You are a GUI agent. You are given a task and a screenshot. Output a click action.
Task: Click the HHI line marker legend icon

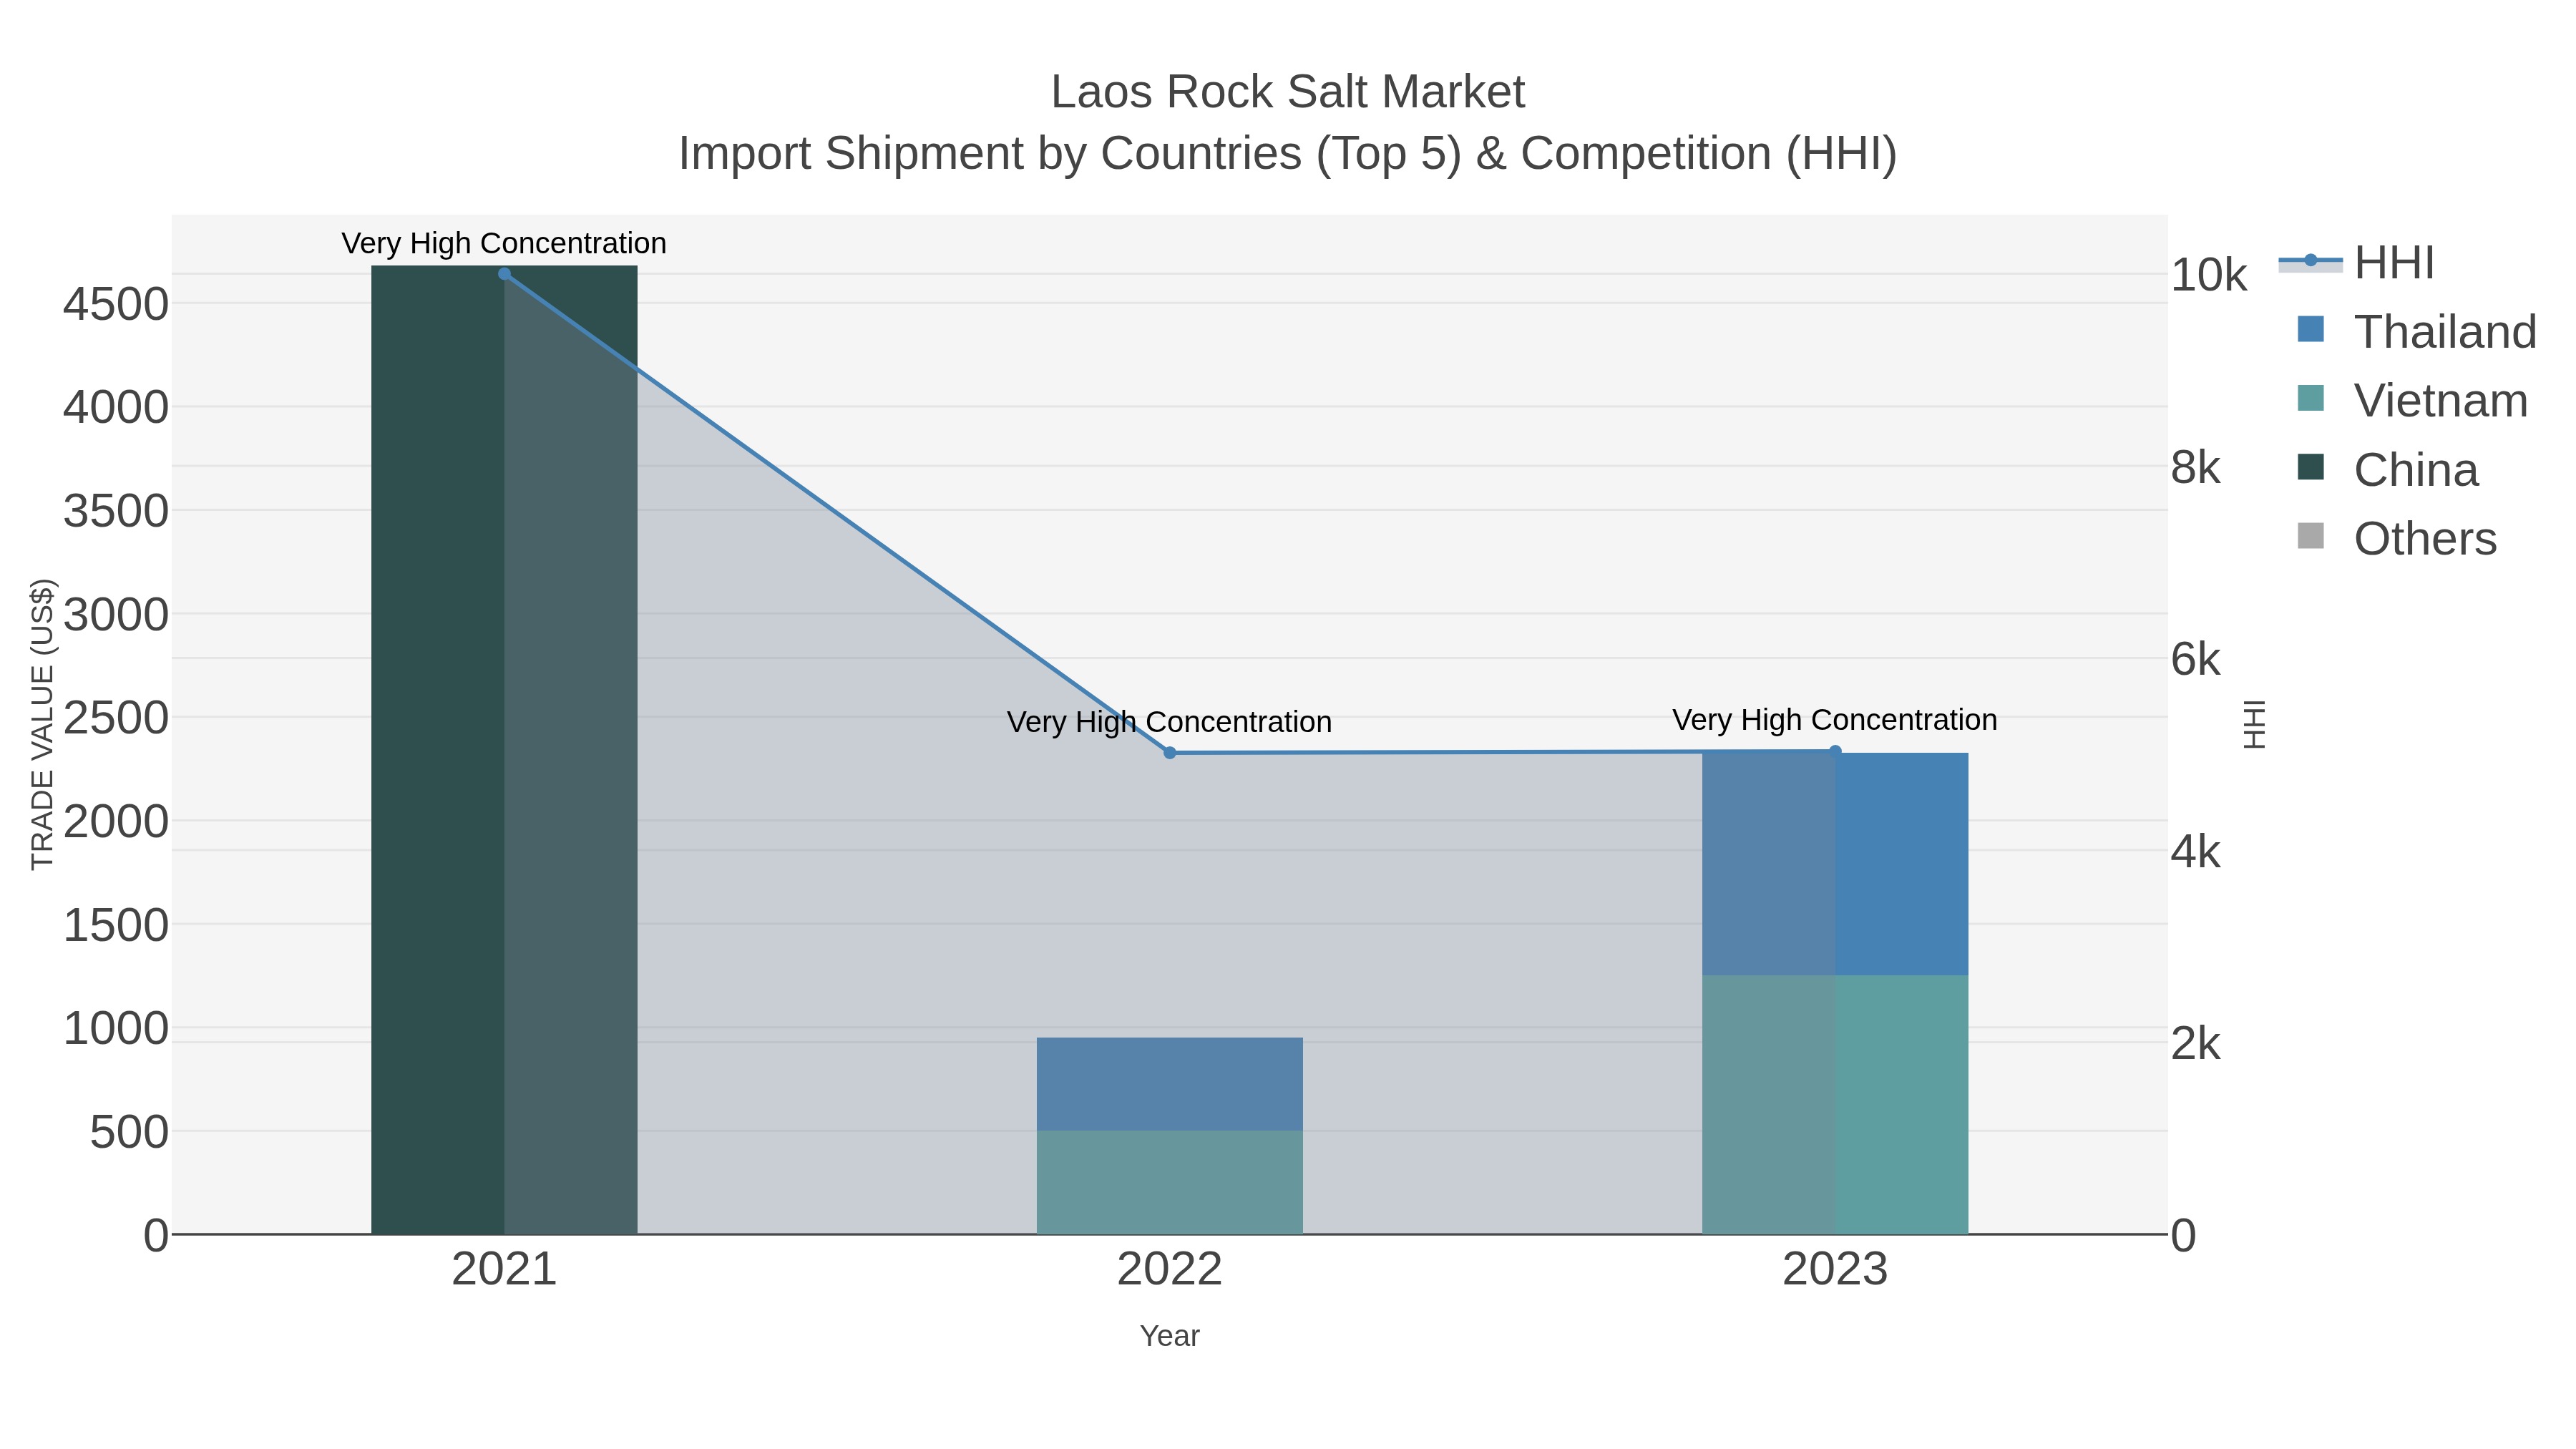coord(2311,261)
